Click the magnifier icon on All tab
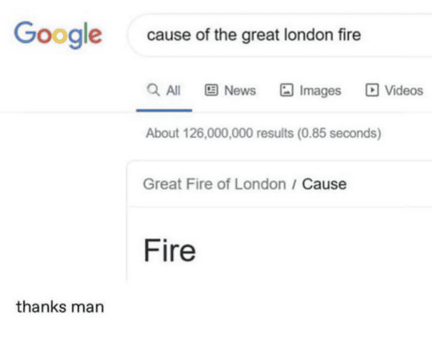 coord(153,90)
